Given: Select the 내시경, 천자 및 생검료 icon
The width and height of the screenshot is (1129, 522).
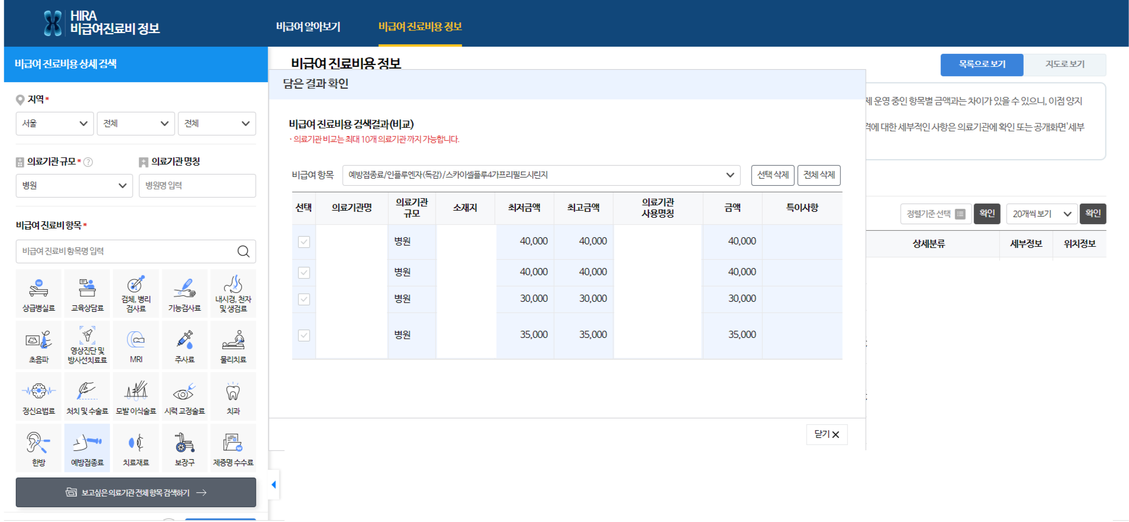Looking at the screenshot, I should click(233, 294).
